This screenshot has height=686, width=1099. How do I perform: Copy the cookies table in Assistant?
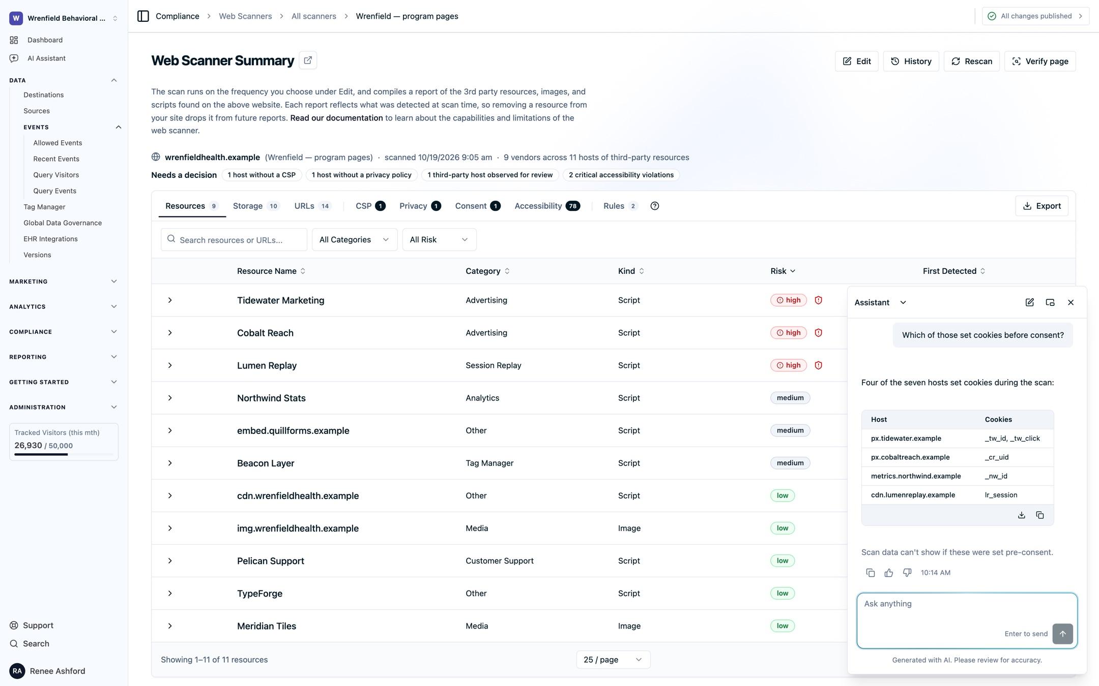[x=1040, y=515]
